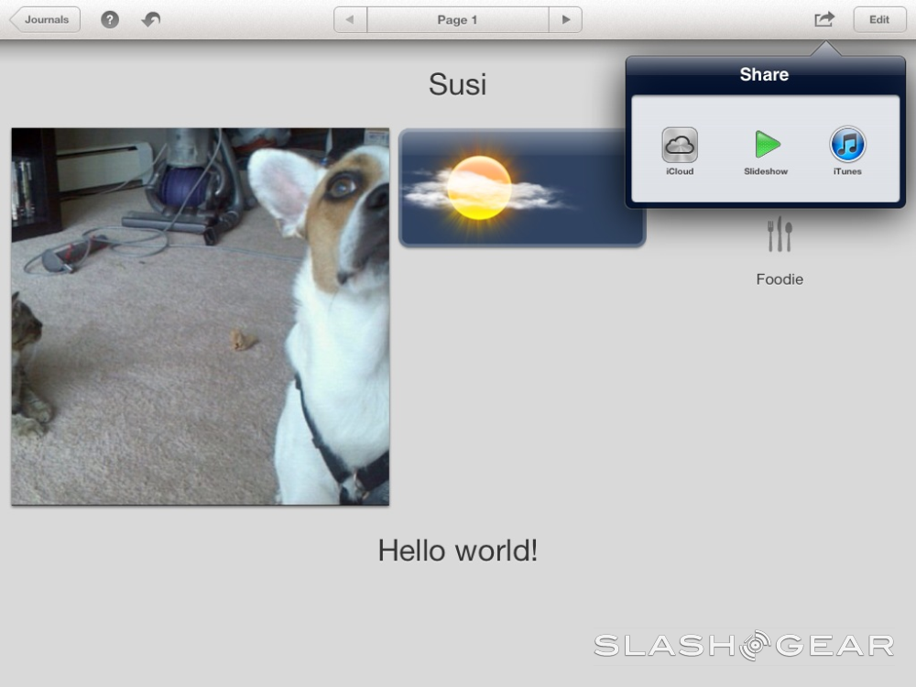Start the Slideshow

point(766,152)
